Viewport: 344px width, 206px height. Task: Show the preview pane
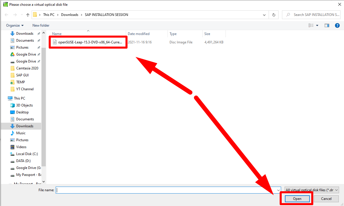tap(327, 25)
